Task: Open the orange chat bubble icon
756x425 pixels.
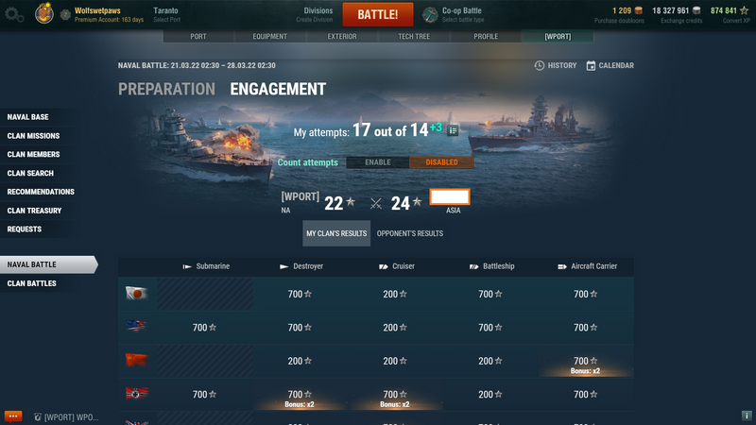Action: point(13,416)
